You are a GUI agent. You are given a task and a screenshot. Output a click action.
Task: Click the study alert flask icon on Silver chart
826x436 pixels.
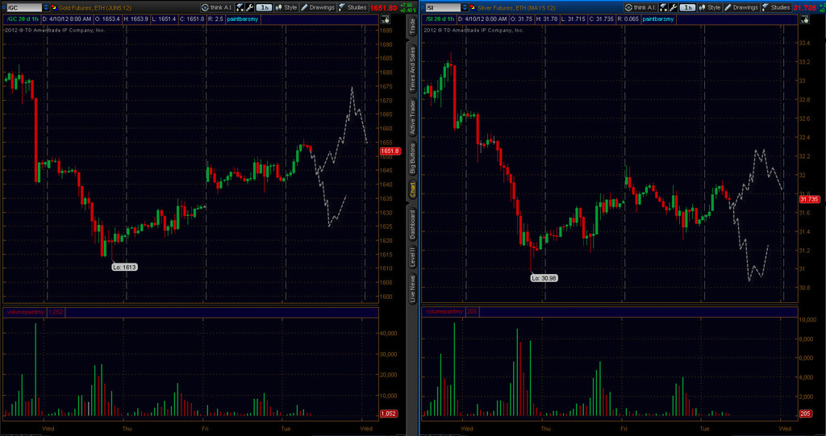point(664,7)
